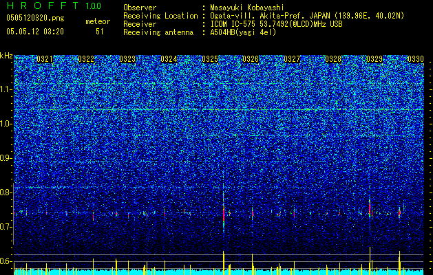Select Ogata-vill. Akita-Pref. JAPAN location text
The image size is (433, 275).
(307, 16)
